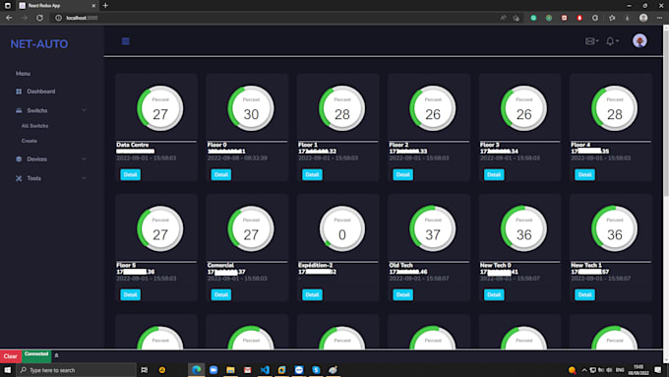Open the Windows Start menu
This screenshot has width=669, height=377.
[7, 370]
